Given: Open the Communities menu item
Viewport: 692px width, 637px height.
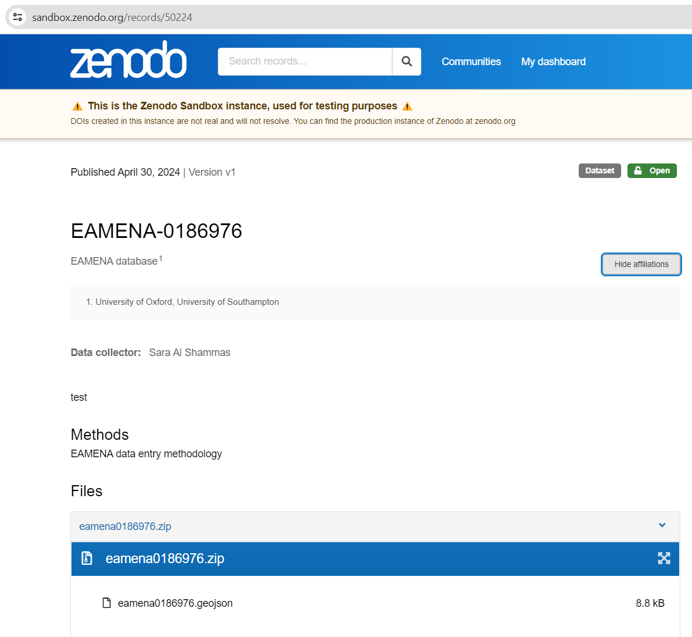Looking at the screenshot, I should [471, 62].
